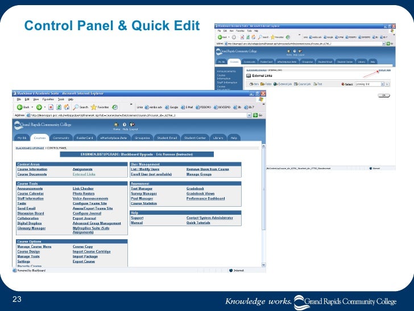This screenshot has height=311, width=414.
Task: Open Search in front browser toolbar
Action: (81, 107)
